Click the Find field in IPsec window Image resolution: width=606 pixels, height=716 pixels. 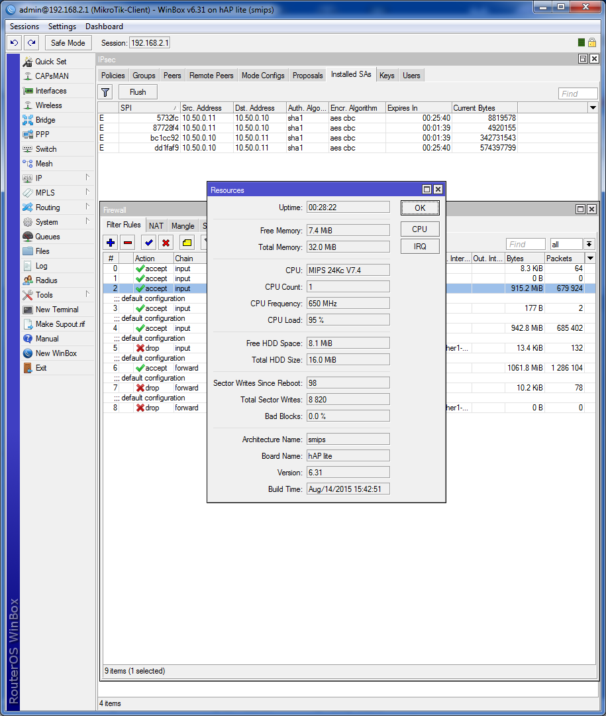click(x=578, y=93)
